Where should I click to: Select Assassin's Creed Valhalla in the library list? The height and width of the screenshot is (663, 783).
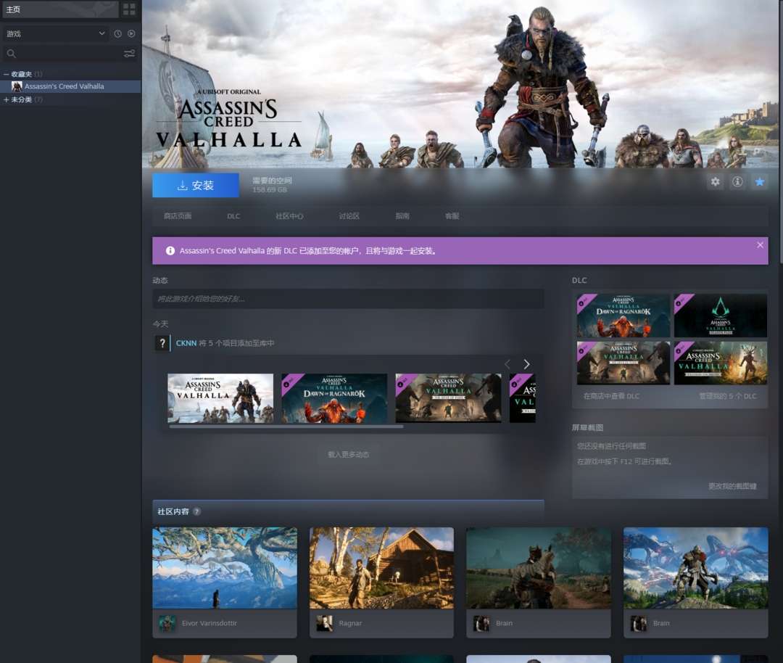tap(70, 86)
